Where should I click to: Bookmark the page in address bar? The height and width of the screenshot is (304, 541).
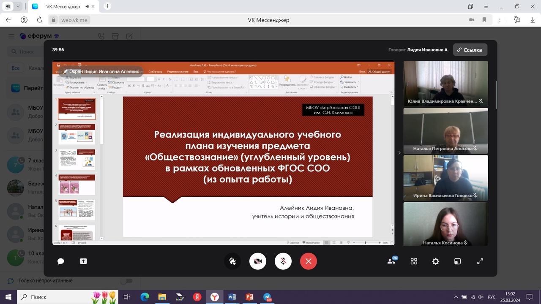484,20
